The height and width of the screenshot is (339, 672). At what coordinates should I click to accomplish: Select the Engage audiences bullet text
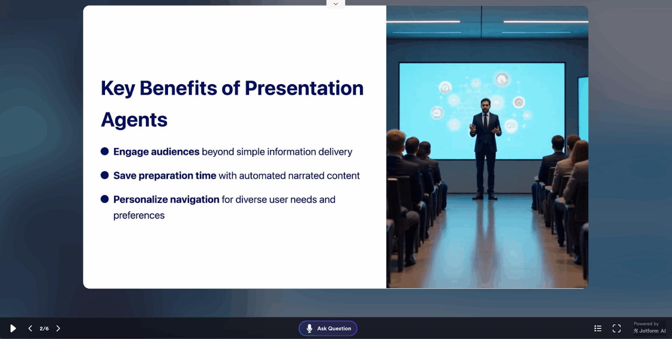point(233,152)
